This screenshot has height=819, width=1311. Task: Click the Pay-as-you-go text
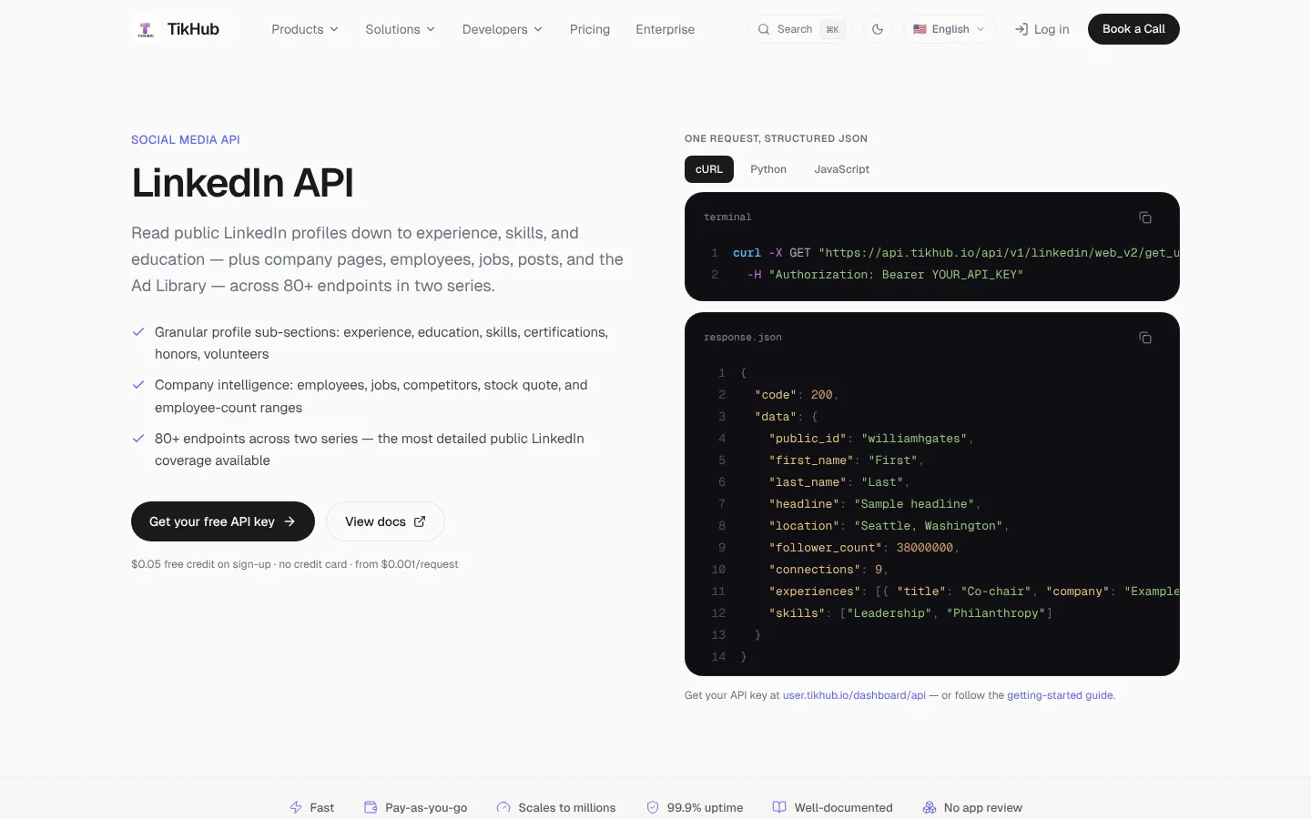[x=426, y=807]
